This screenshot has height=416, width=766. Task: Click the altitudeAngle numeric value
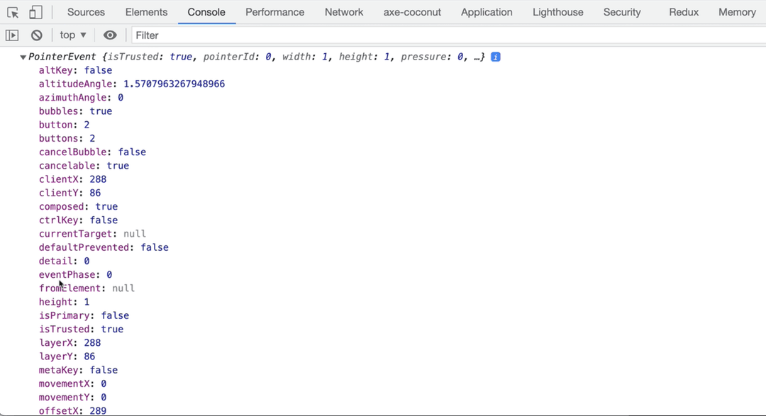174,84
